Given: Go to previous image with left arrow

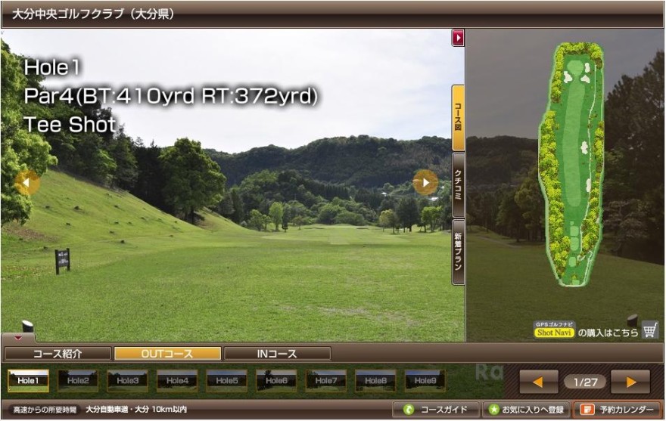Looking at the screenshot, I should pyautogui.click(x=538, y=382).
